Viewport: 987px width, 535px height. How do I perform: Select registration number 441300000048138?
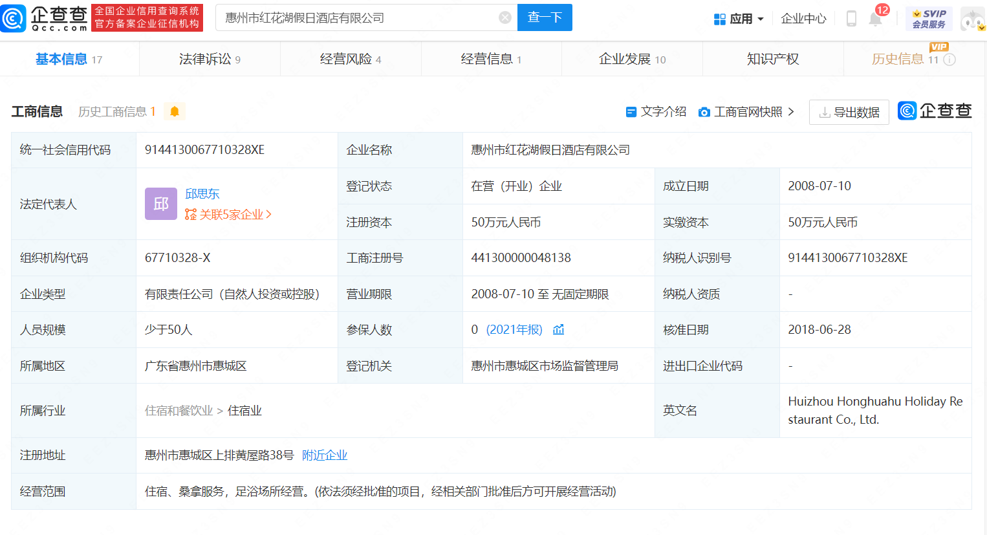521,257
